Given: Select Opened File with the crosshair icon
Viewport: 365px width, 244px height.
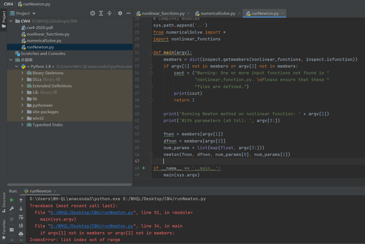Looking at the screenshot, I should coord(92,13).
